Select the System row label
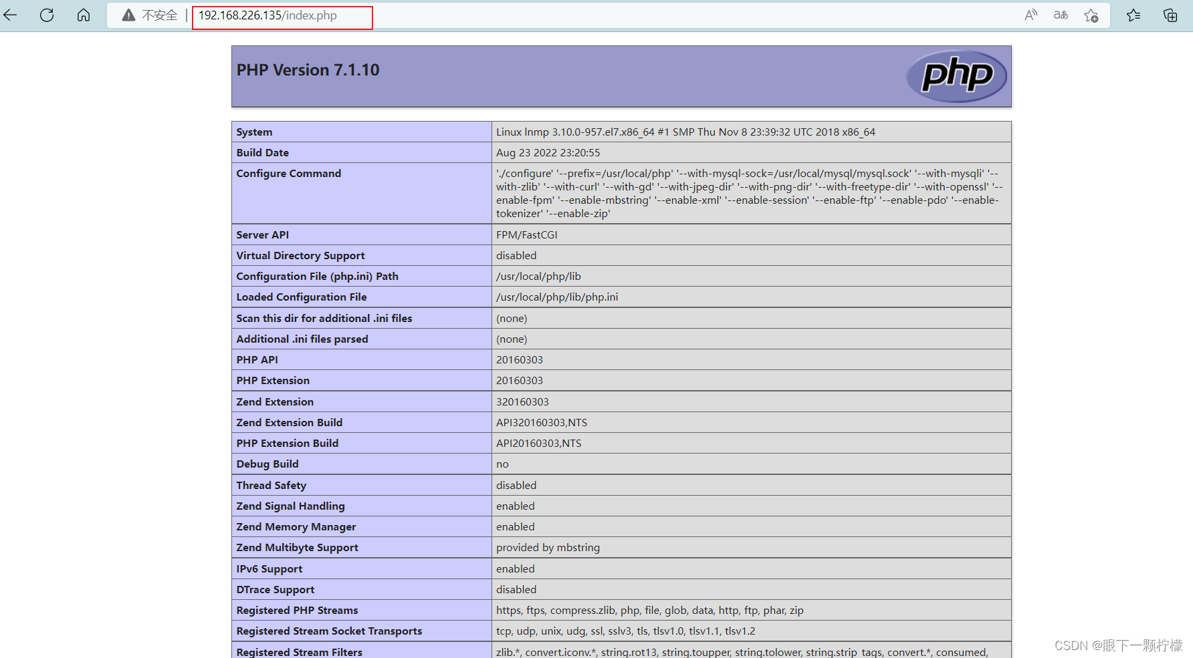 point(254,132)
